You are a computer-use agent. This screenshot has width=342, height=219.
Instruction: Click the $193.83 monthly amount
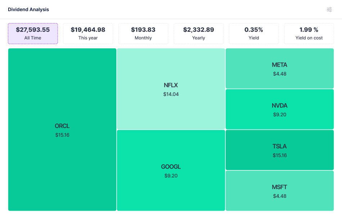(143, 30)
